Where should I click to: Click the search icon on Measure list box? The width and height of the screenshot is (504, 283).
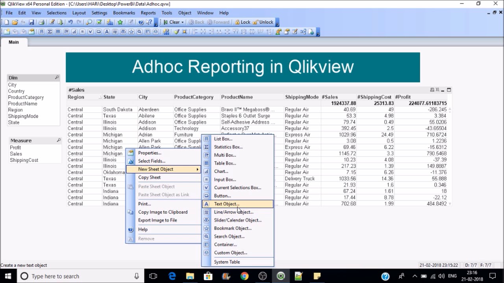[x=59, y=140]
